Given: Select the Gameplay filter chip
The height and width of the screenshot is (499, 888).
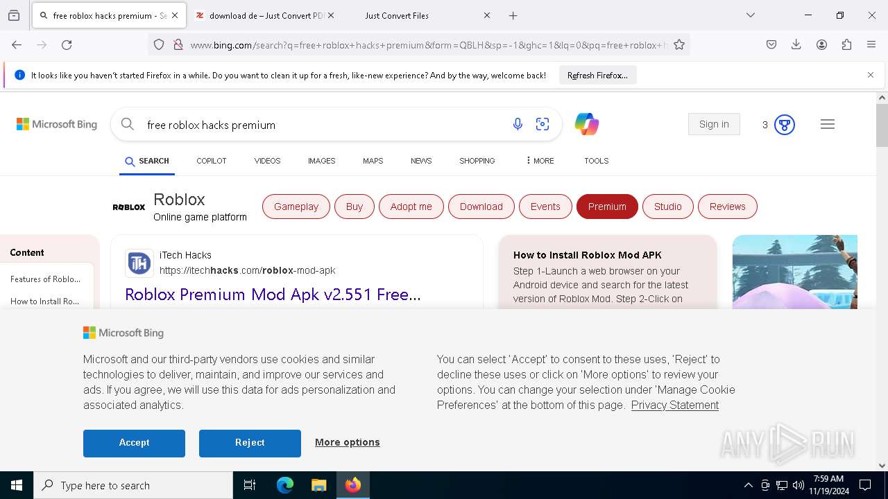Looking at the screenshot, I should pos(296,207).
